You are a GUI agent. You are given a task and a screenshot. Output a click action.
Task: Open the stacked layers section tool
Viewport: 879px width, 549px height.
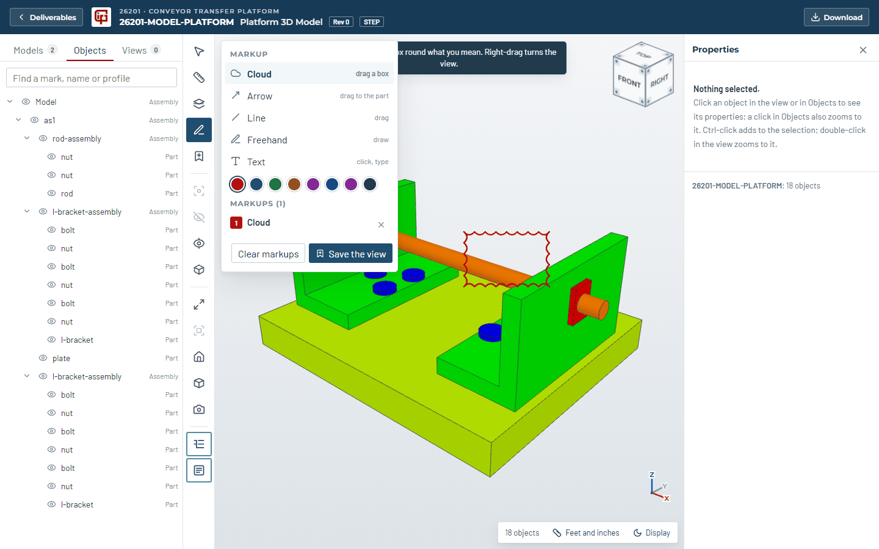(199, 104)
